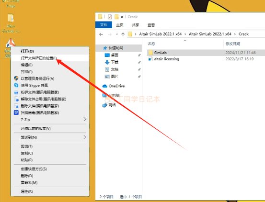Share using 使用 Skype 共享 entry
The width and height of the screenshot is (265, 202).
pyautogui.click(x=50, y=85)
